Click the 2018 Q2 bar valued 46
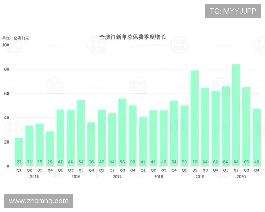This screenshot has height=212, width=265. (x=153, y=138)
